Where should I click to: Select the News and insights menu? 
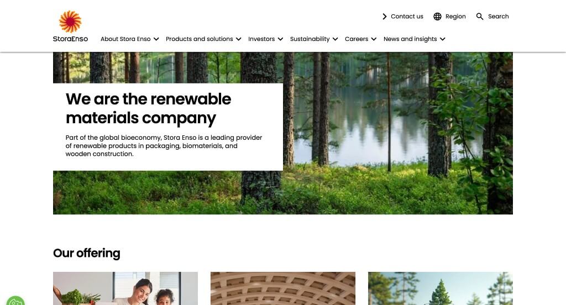pyautogui.click(x=410, y=39)
